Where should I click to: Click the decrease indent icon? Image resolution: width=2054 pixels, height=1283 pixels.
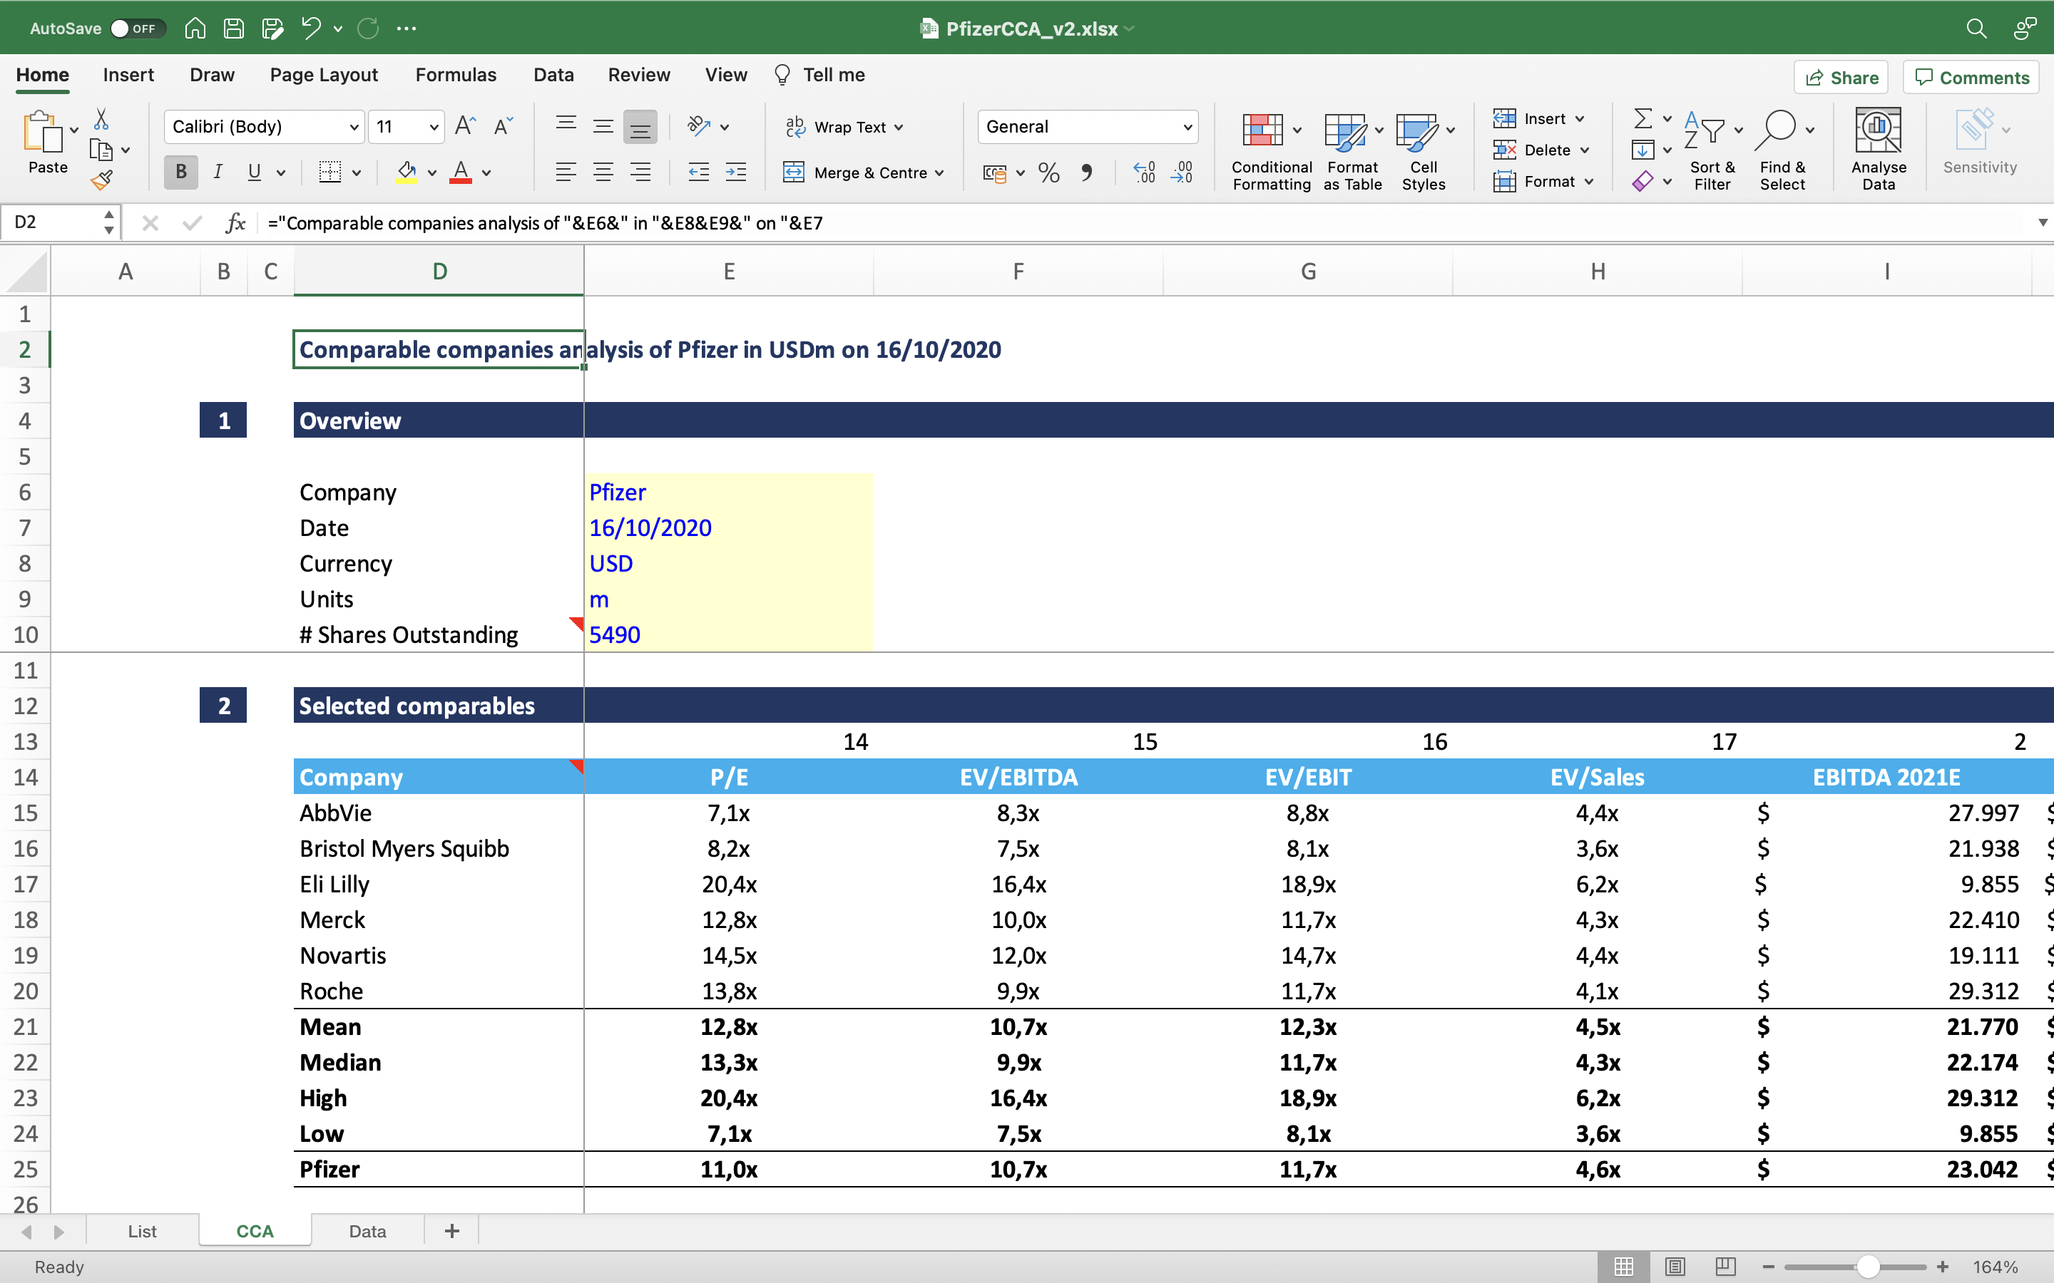pos(698,173)
